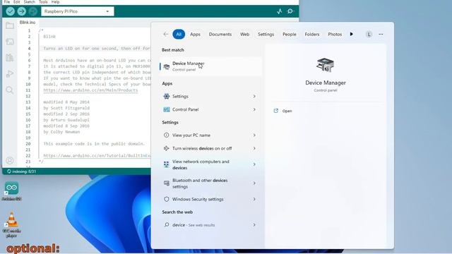Expand the network computers result chevron
This screenshot has height=254, width=452.
[x=254, y=164]
